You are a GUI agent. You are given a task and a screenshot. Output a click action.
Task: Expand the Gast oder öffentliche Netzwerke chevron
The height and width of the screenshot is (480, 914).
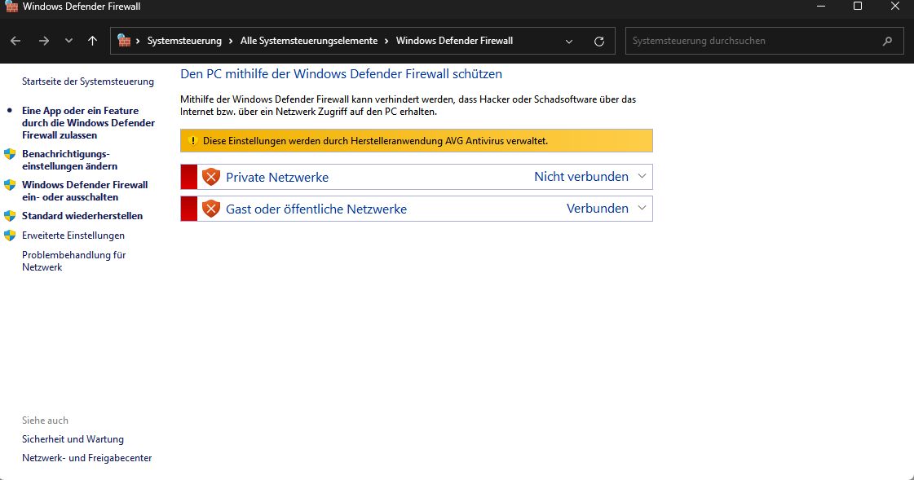coord(642,208)
